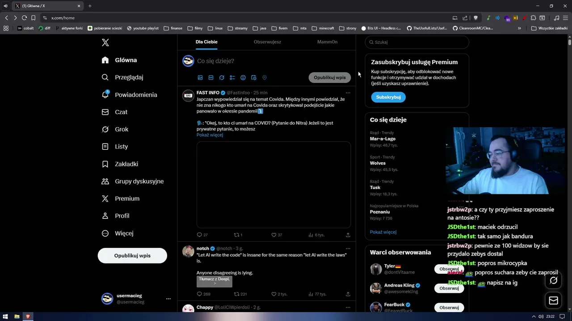Expand hidden bookmarks chevron
The image size is (572, 321).
click(x=519, y=28)
